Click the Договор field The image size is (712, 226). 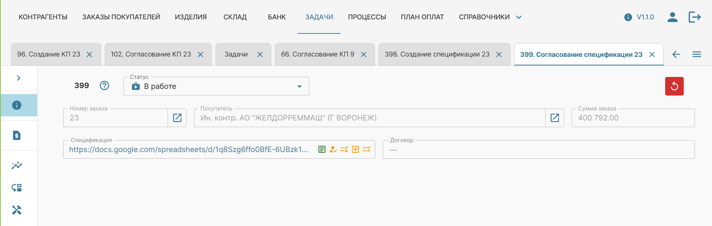pyautogui.click(x=538, y=150)
